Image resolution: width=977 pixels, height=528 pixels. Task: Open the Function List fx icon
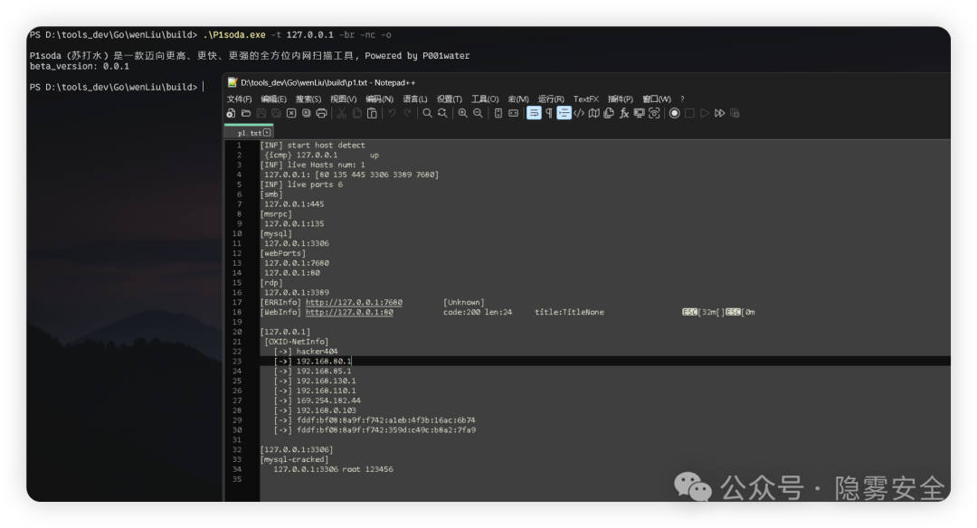[x=624, y=113]
